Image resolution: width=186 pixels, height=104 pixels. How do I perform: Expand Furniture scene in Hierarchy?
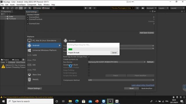(5, 19)
